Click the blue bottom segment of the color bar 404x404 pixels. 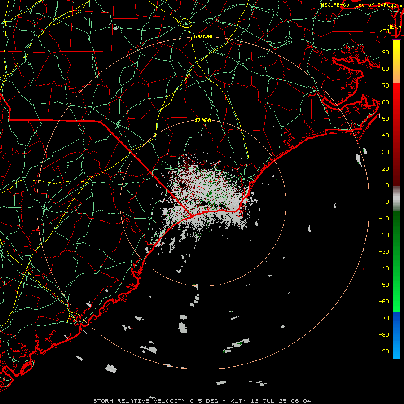click(x=396, y=335)
